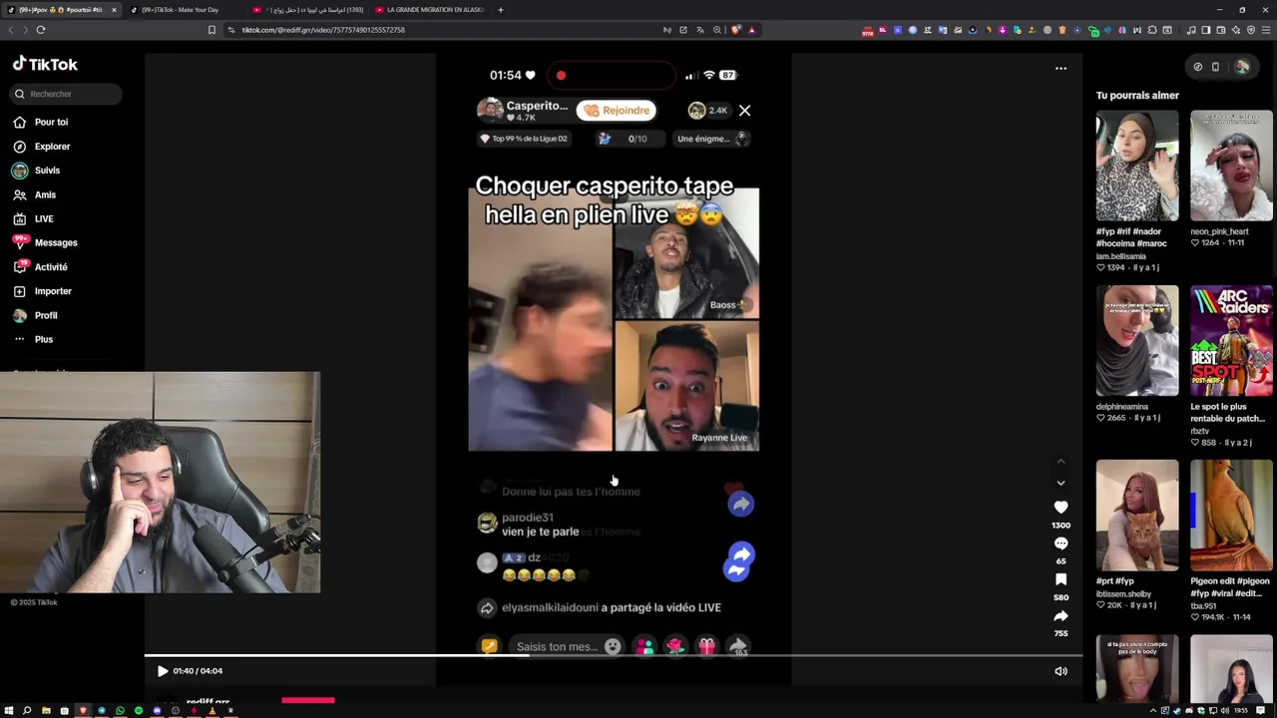Open the browser hamburger menu
This screenshot has height=718, width=1277.
coord(1266,30)
